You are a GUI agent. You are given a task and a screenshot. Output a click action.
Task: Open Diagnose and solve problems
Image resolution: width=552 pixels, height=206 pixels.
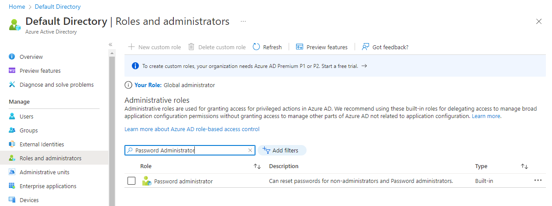point(56,84)
